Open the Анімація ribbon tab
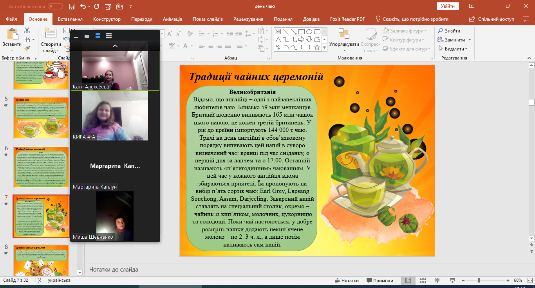 tap(172, 19)
